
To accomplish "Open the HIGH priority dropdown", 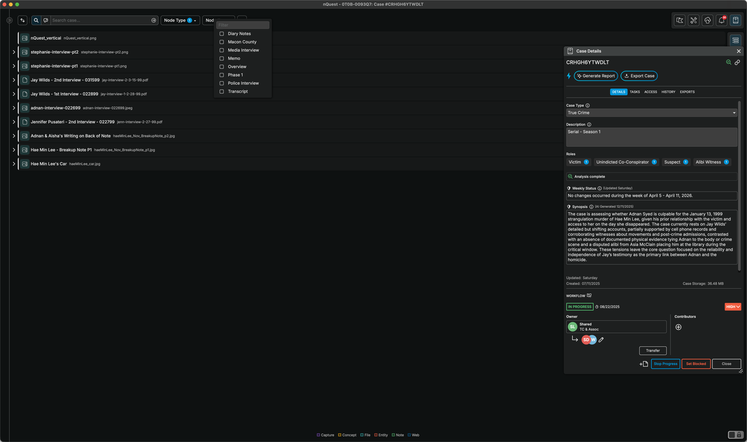I will point(733,306).
